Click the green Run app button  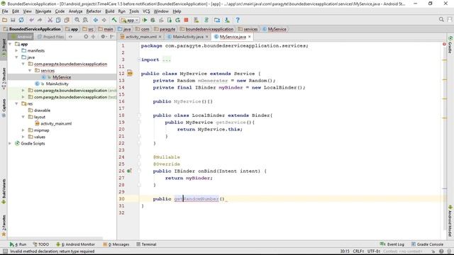click(x=145, y=20)
